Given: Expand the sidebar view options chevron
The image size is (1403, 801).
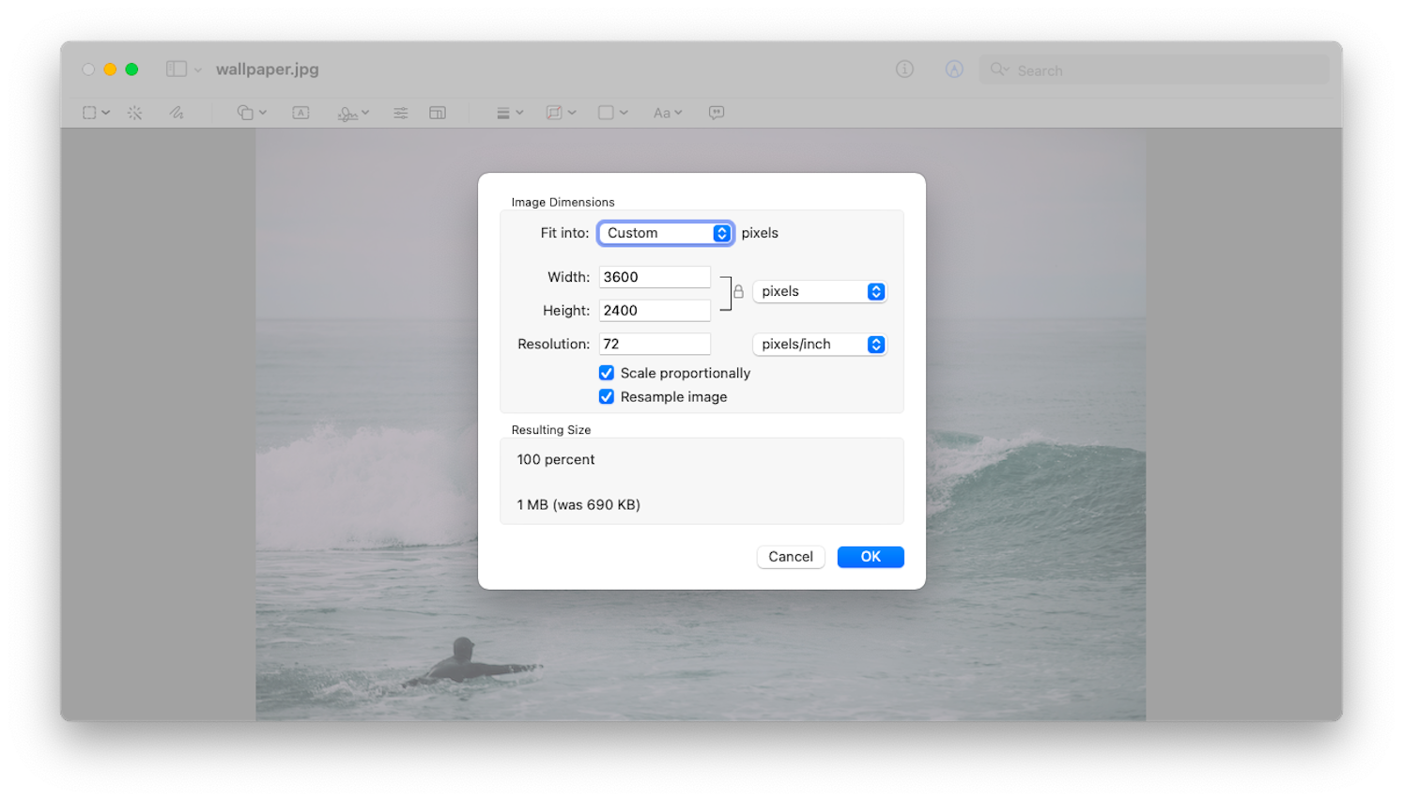Looking at the screenshot, I should (x=197, y=69).
